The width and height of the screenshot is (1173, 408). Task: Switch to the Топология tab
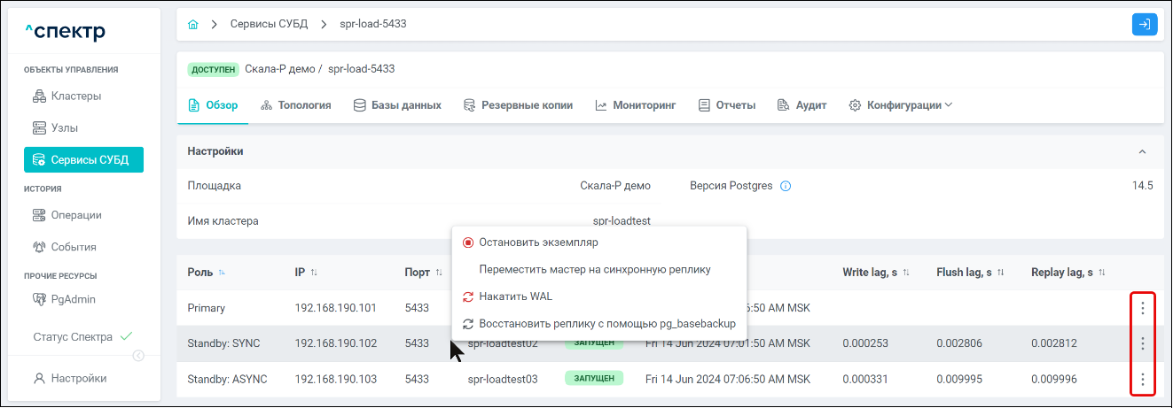pos(296,105)
